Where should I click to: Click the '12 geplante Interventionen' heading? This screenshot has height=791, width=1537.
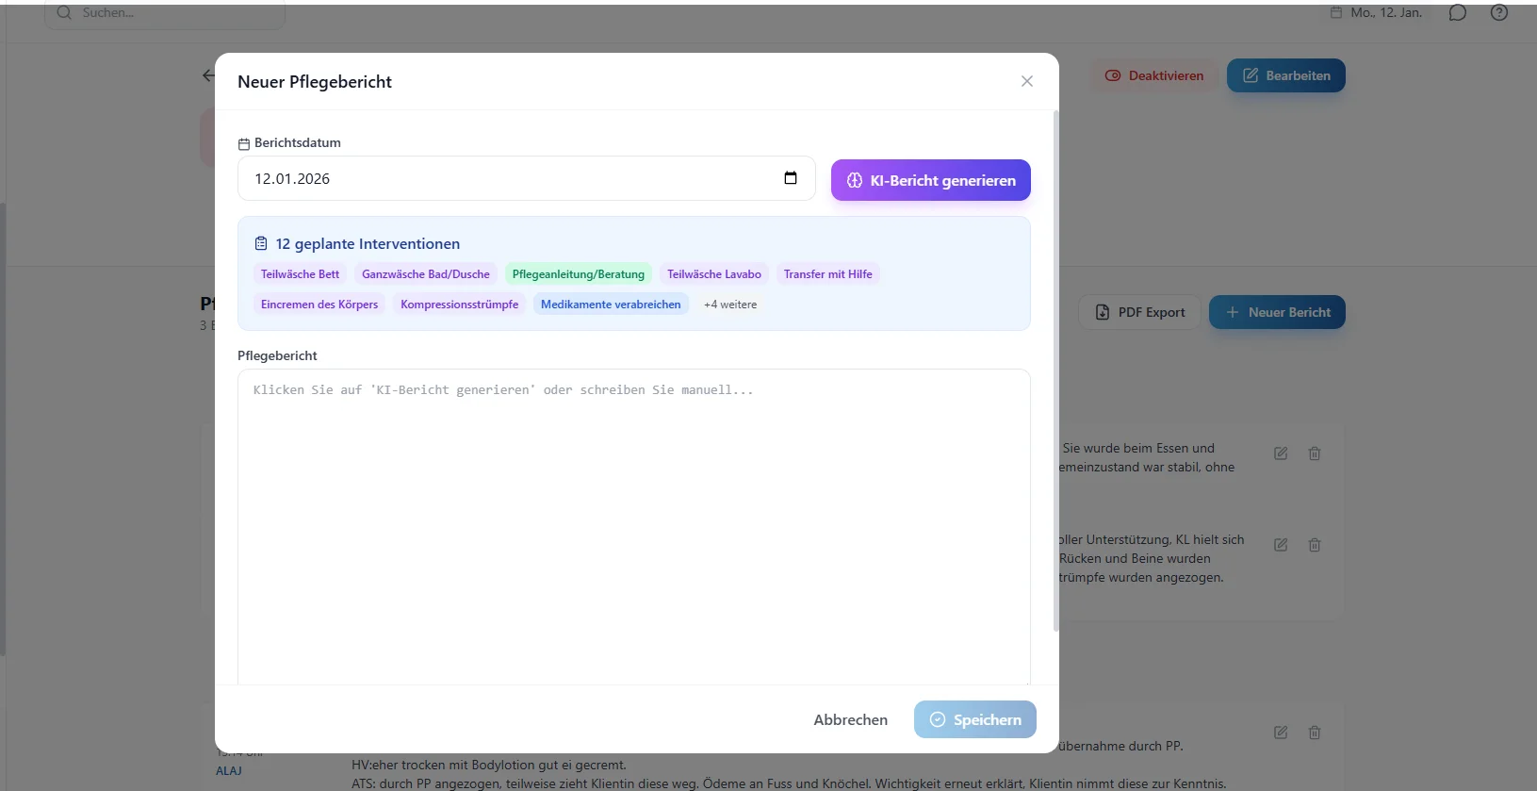[368, 243]
